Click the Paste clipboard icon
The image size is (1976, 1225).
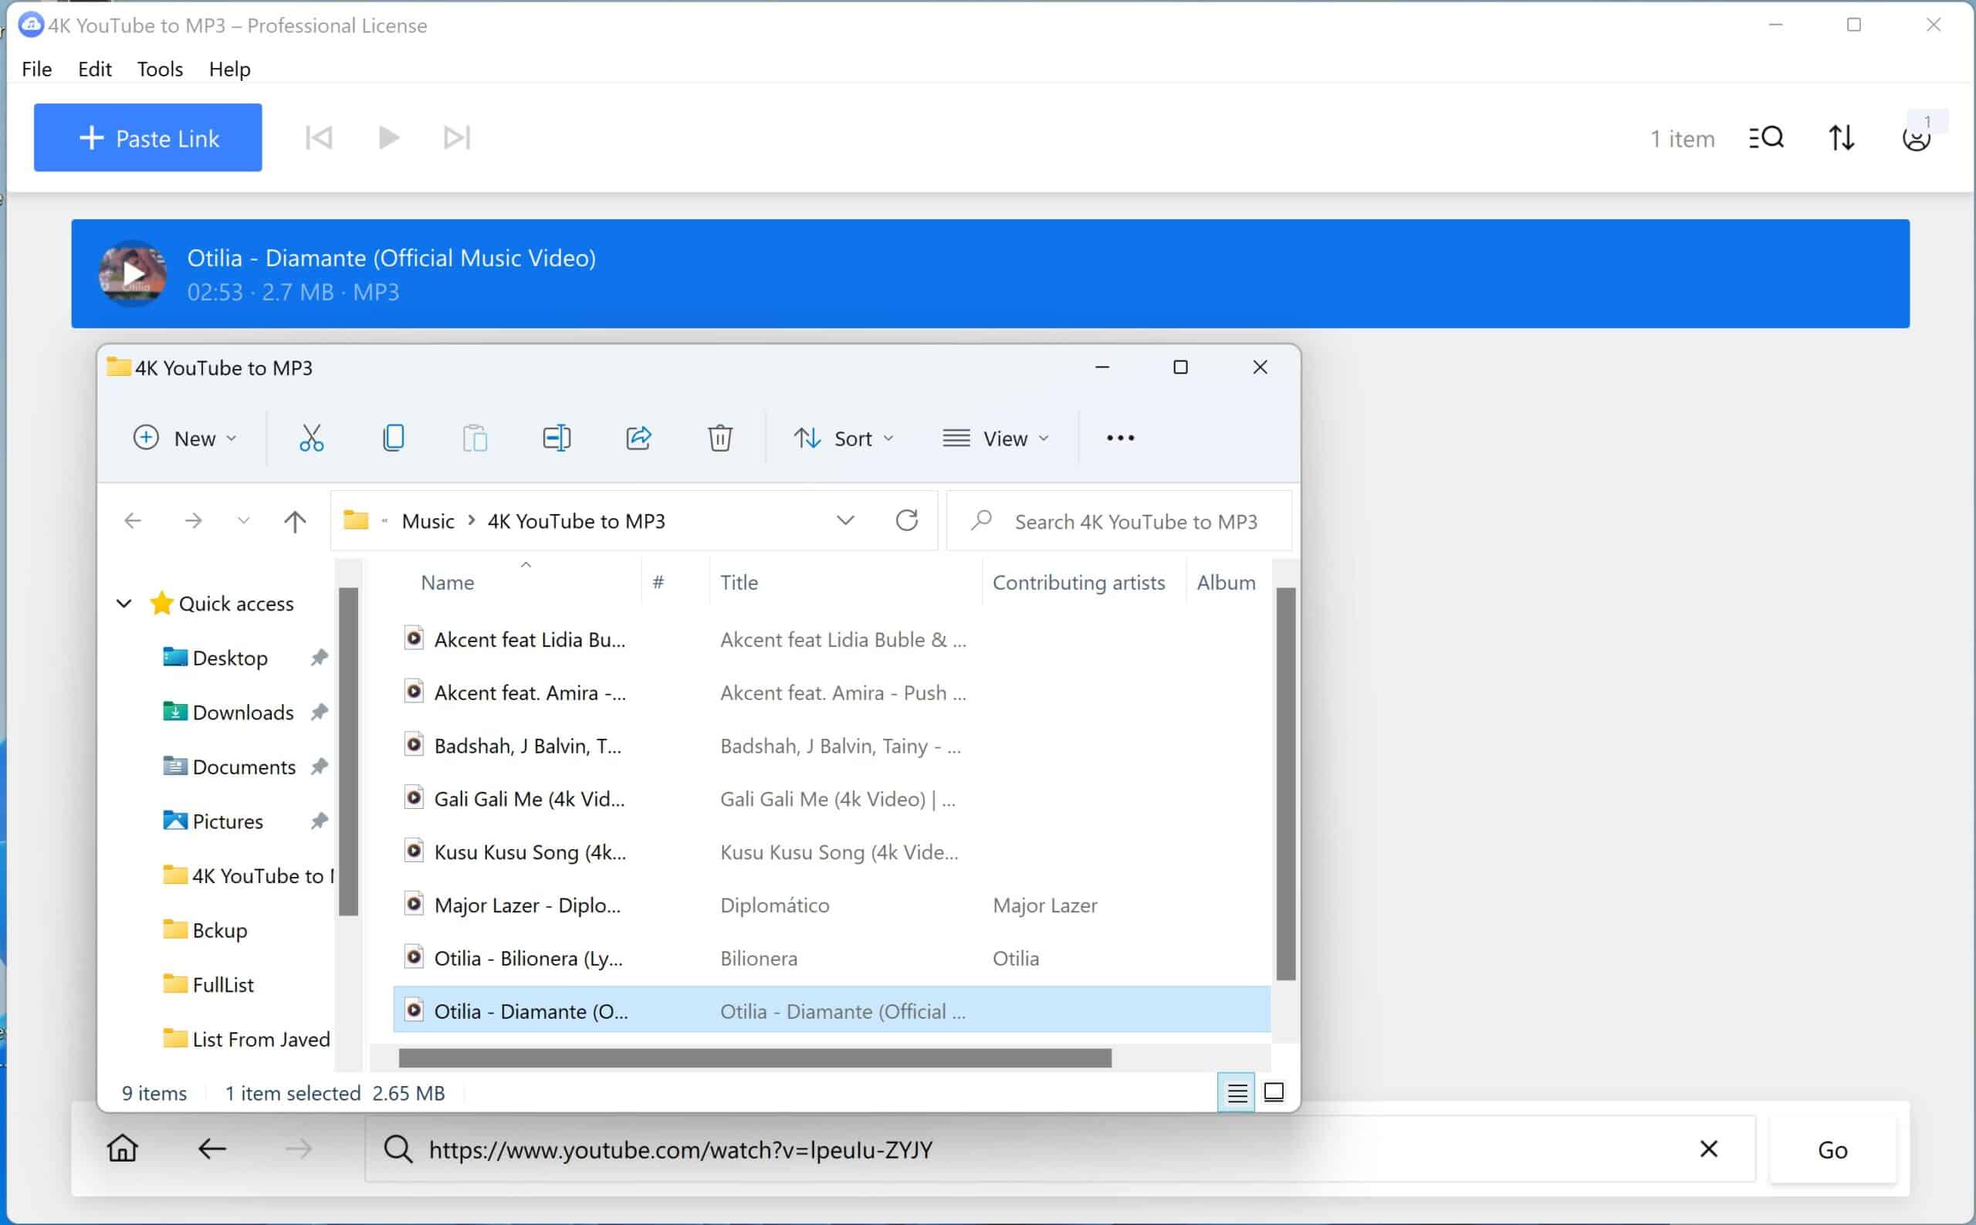475,438
